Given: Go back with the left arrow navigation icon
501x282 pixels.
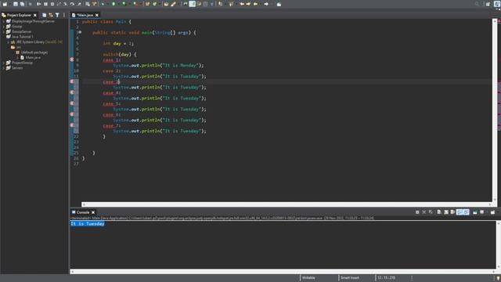Looking at the screenshot, I should pos(255,4).
